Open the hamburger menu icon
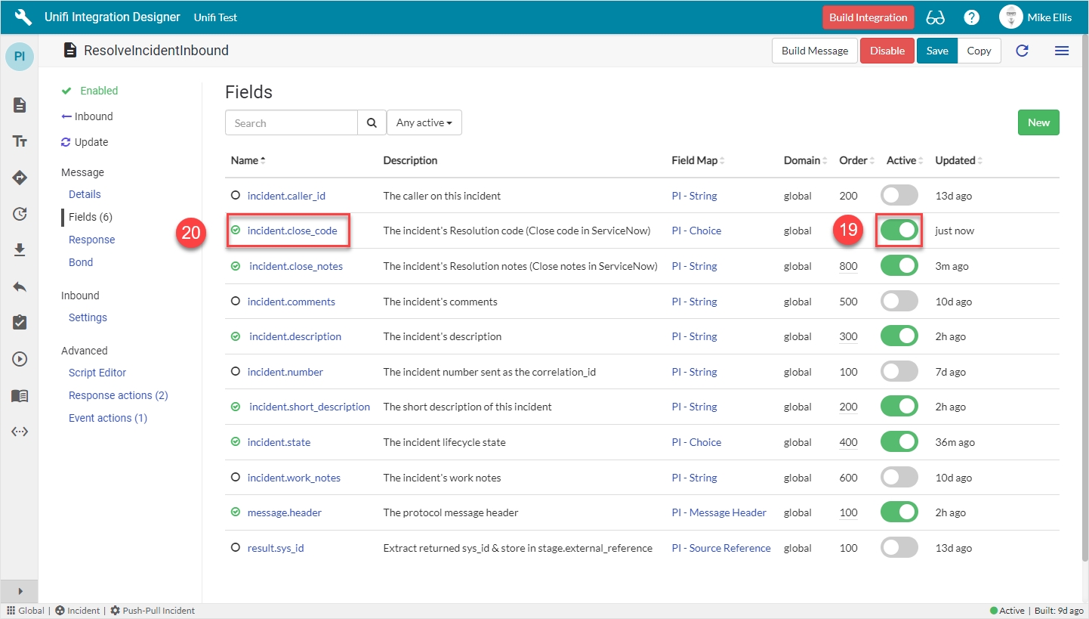This screenshot has width=1089, height=619. 1061,51
